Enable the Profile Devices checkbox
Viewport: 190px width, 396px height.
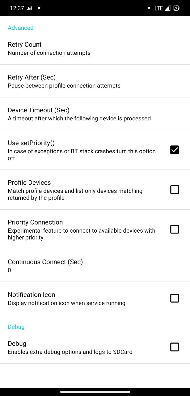(x=175, y=190)
